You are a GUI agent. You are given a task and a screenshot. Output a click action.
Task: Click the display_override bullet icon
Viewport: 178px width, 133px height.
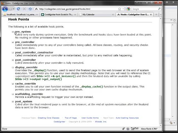point(13,68)
